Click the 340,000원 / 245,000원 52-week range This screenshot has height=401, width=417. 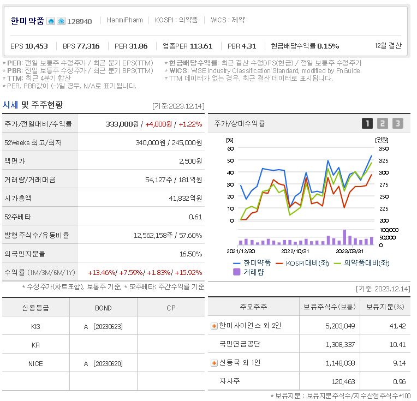tap(169, 143)
